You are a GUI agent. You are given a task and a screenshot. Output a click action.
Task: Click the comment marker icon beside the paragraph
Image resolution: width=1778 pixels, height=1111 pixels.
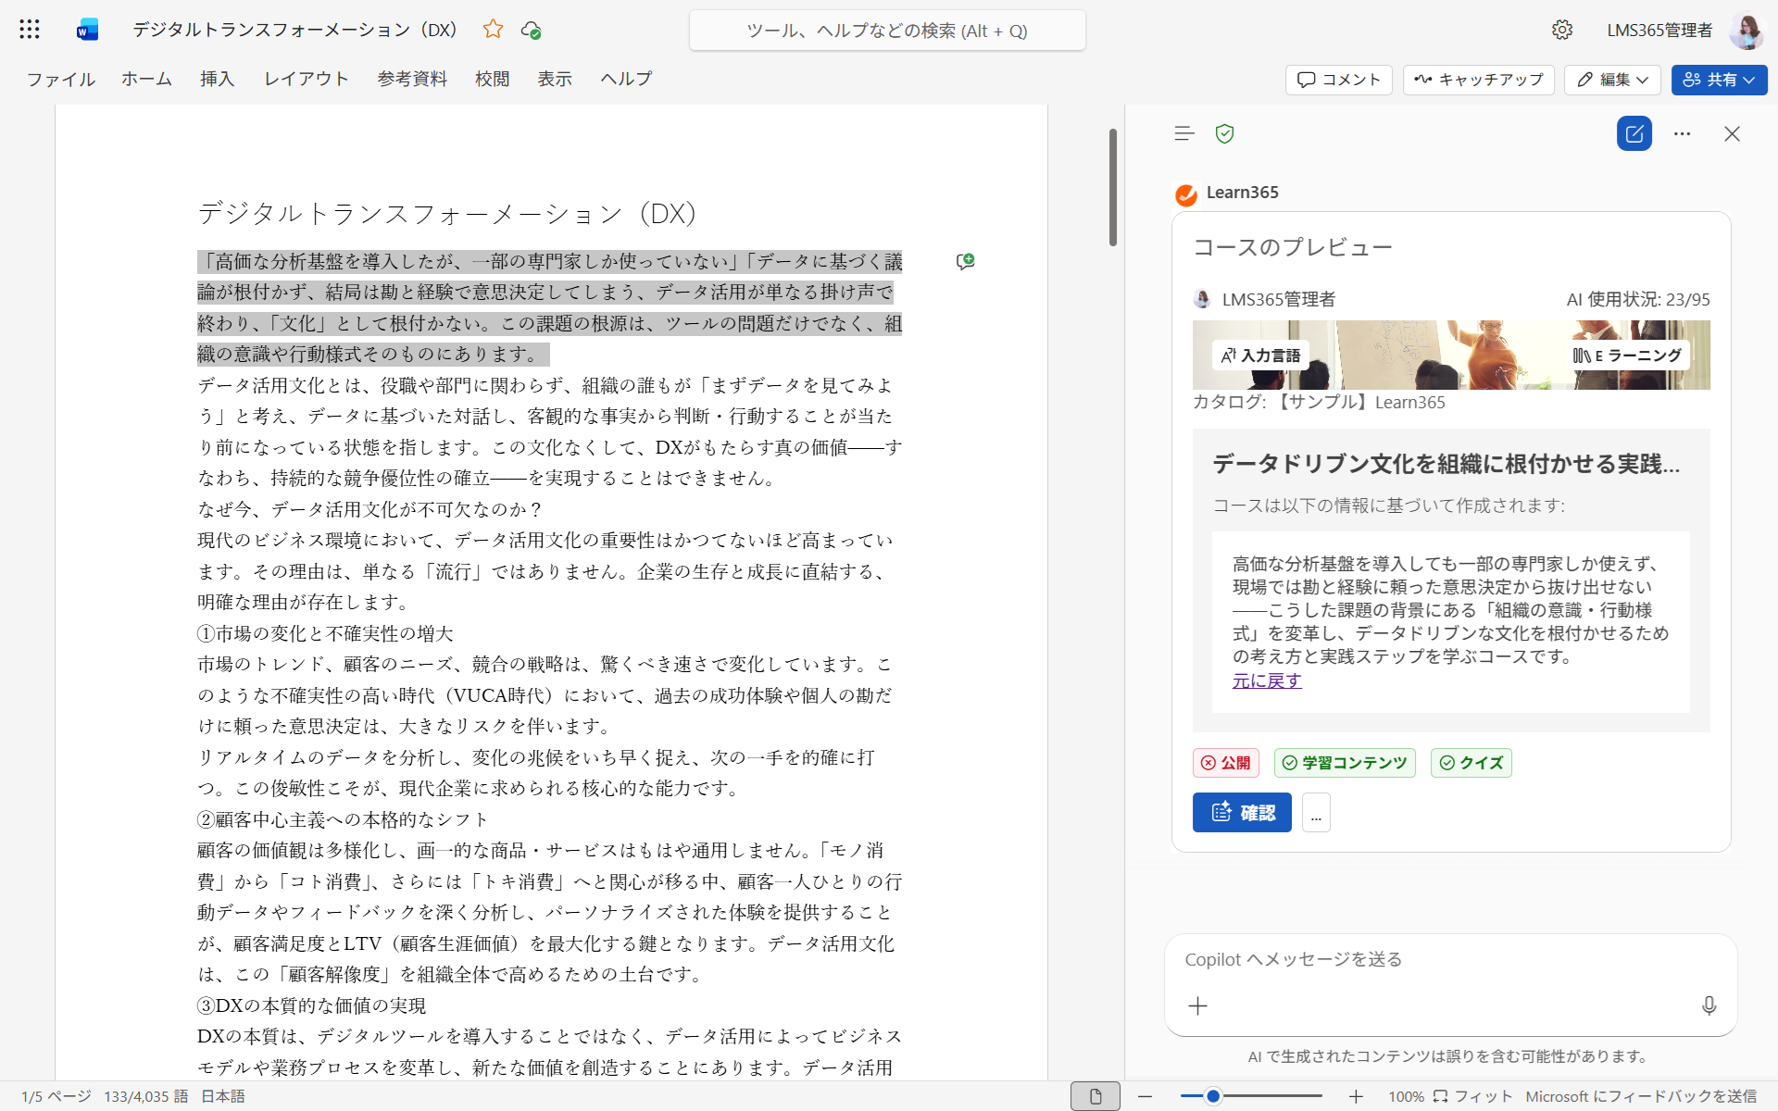pyautogui.click(x=965, y=261)
